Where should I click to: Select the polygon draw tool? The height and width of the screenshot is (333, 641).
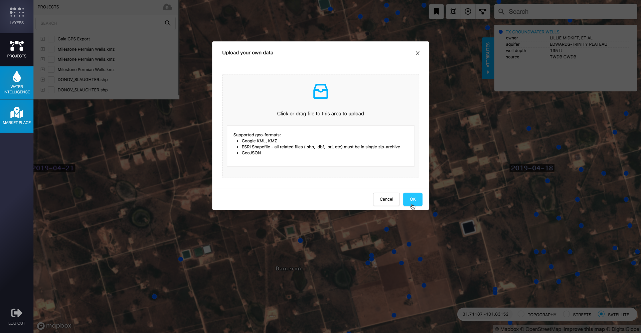pos(453,12)
